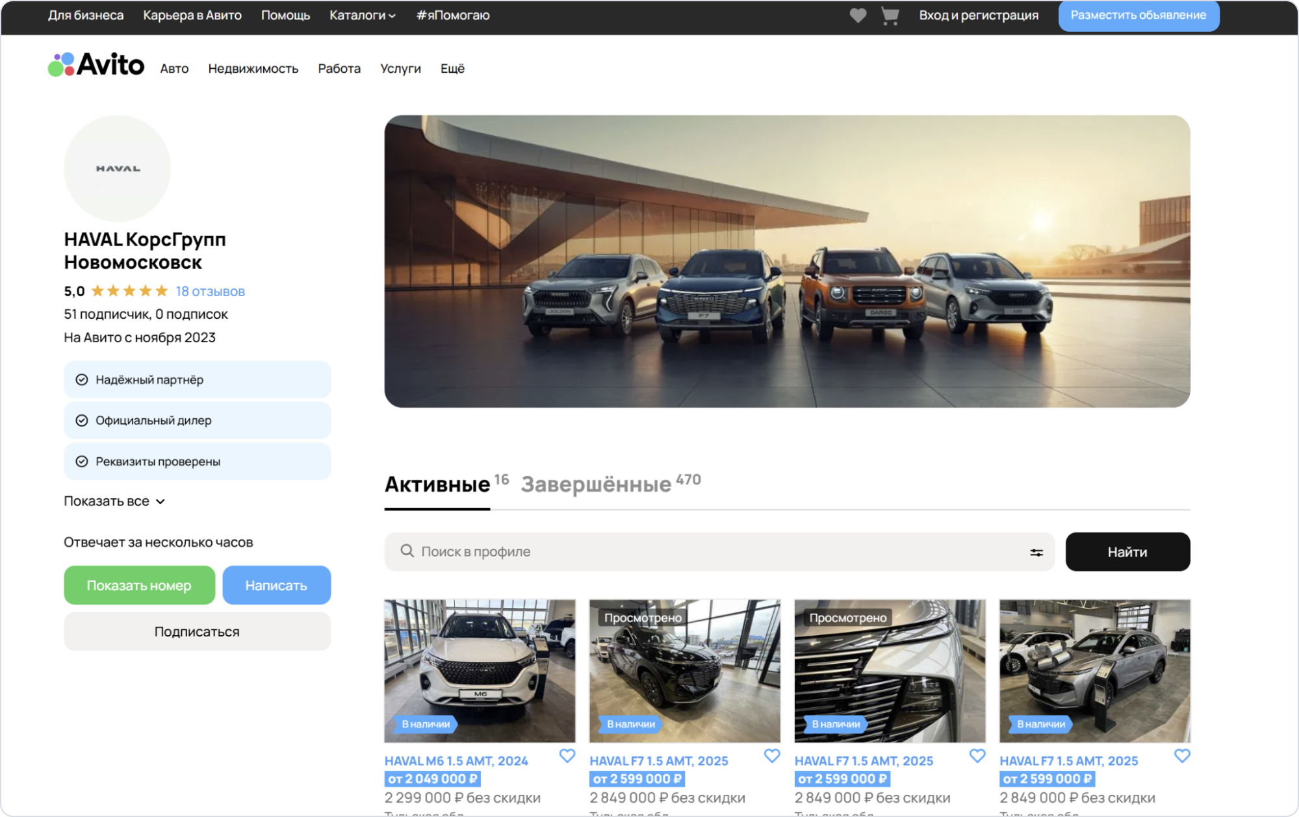Open the 18 отзывов reviews link

tap(210, 292)
